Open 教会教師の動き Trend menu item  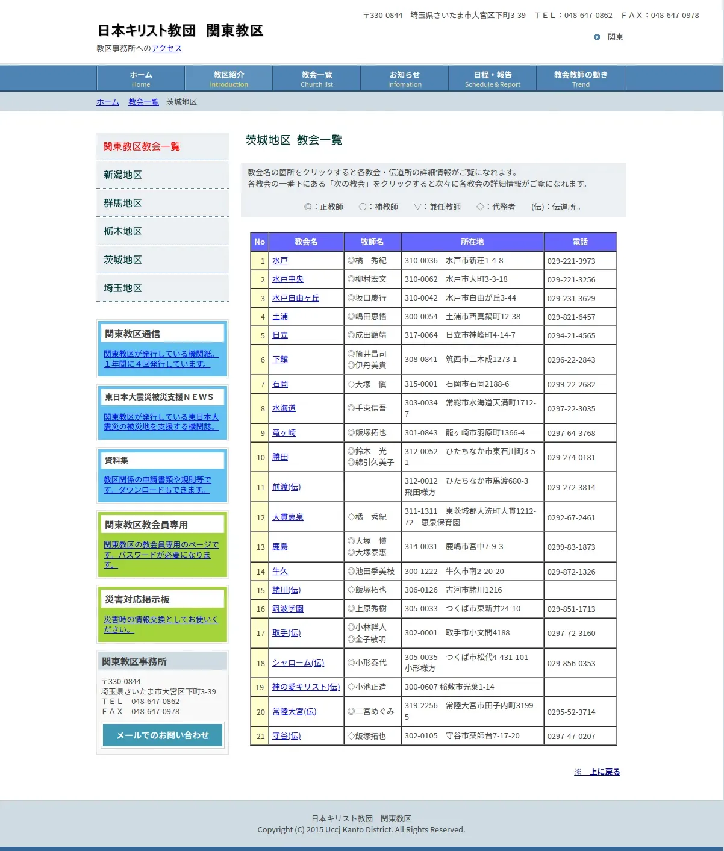tap(581, 79)
